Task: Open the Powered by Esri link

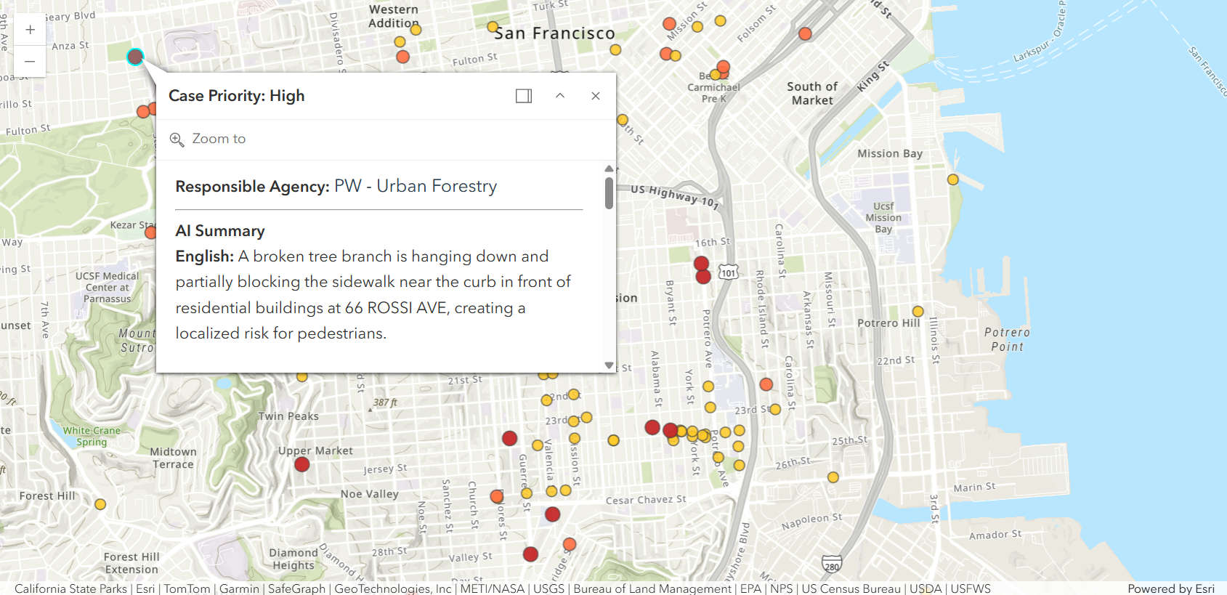Action: click(1170, 588)
